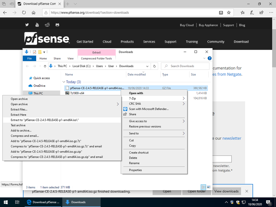Go to Edge home page
Screen dimensions: 276x207
(33, 12)
